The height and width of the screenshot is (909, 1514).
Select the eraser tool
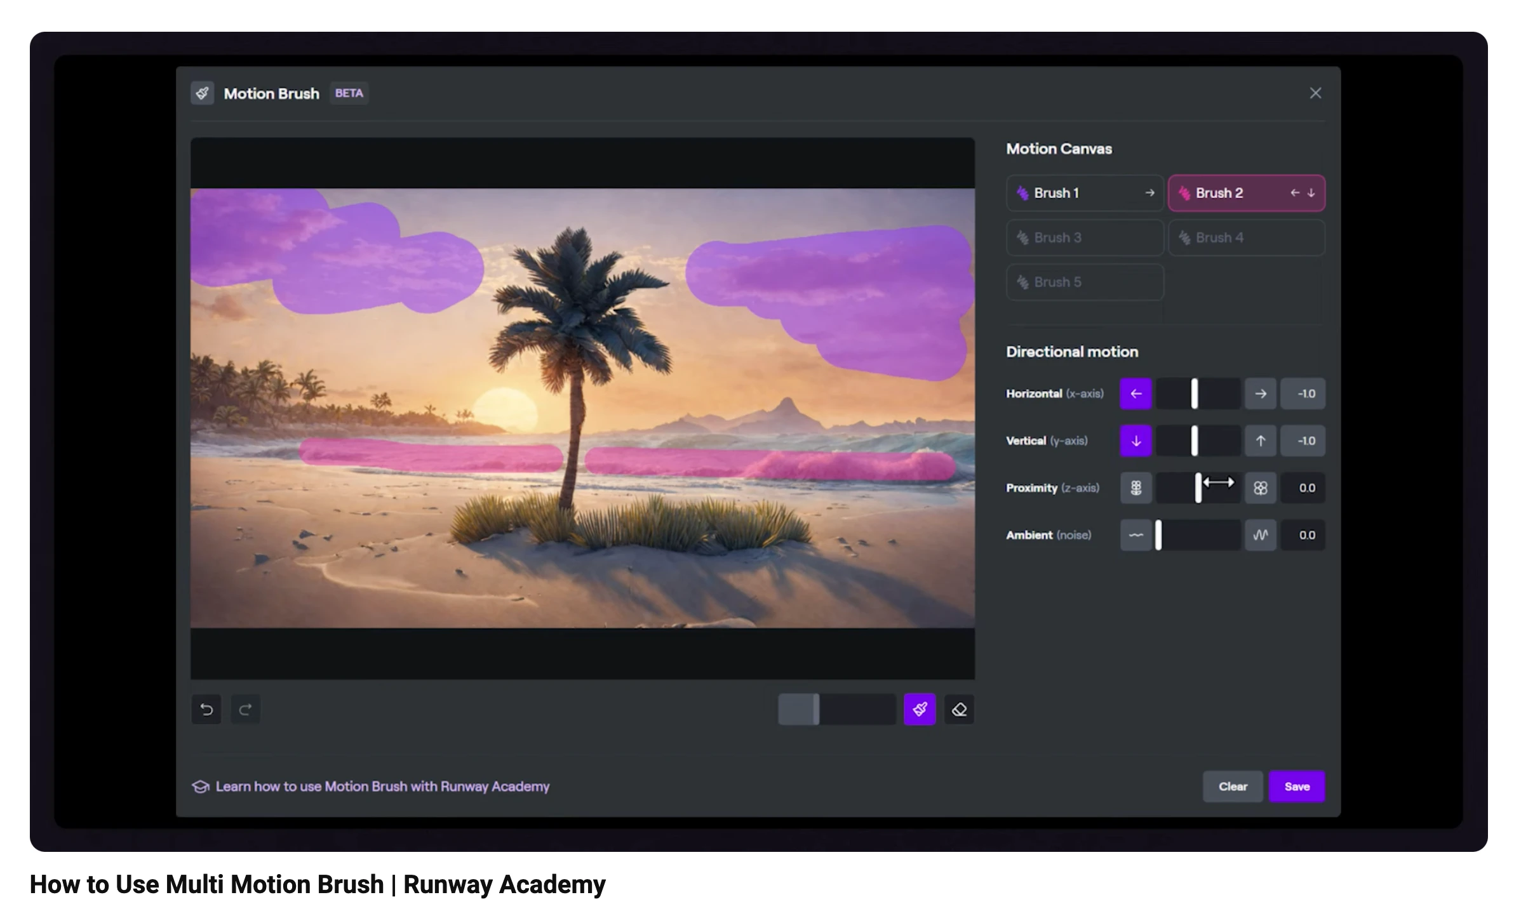pos(959,709)
